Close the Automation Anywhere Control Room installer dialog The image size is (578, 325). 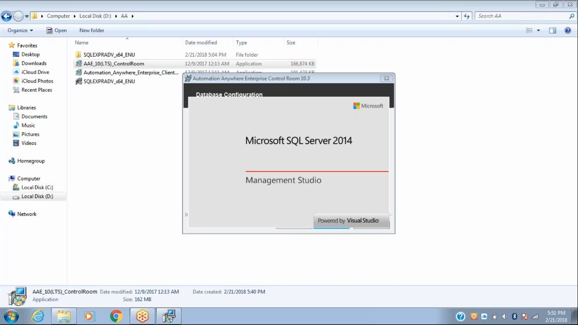pos(386,78)
